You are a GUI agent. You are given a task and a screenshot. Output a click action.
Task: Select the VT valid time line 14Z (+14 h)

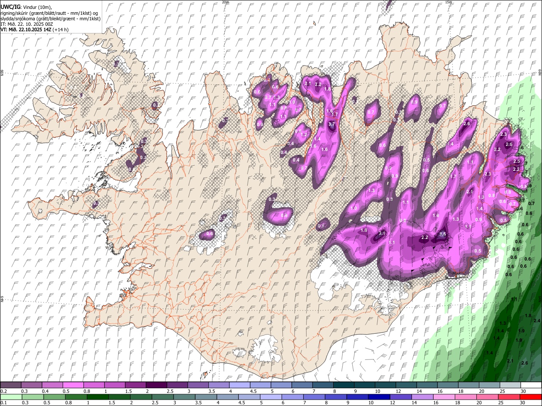(x=34, y=30)
